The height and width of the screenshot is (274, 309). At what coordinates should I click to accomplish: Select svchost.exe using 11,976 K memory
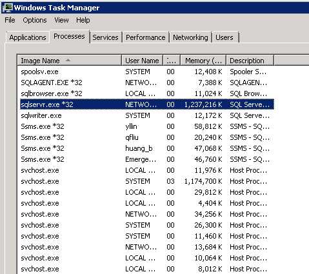point(147,170)
